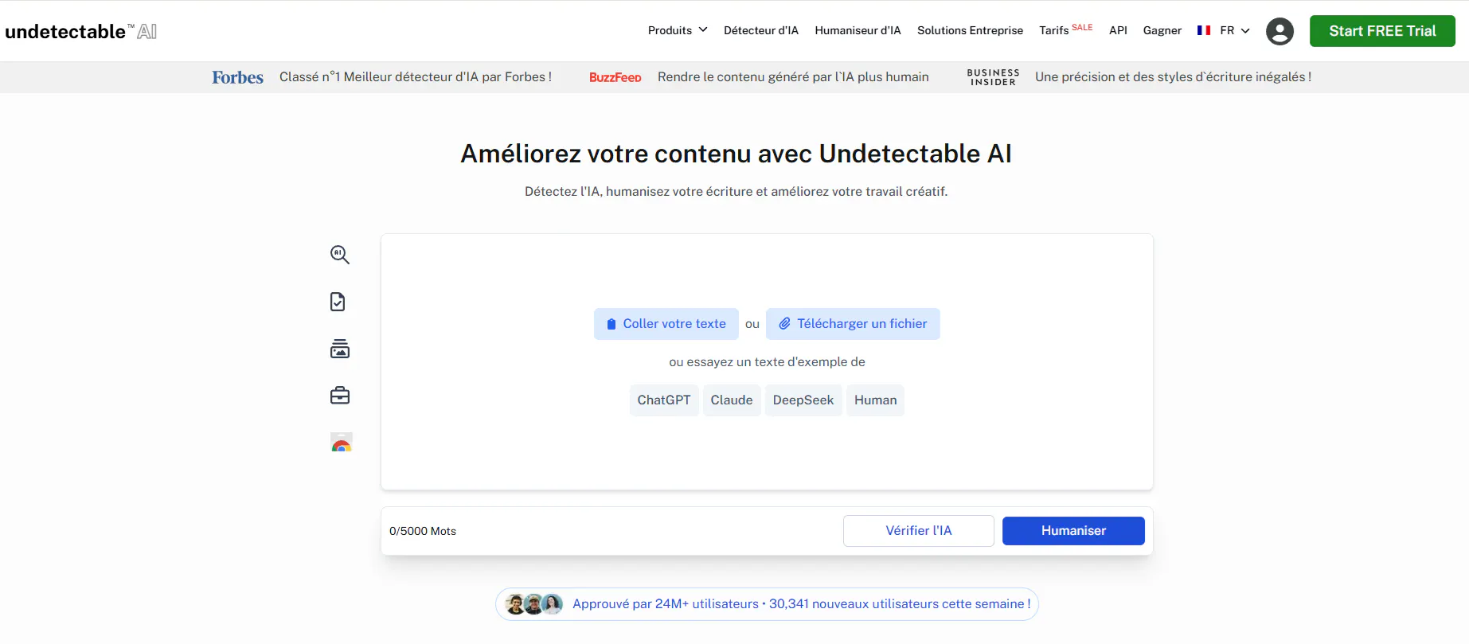Click the blue Humaniser button
Viewport: 1469px width, 644px height.
pyautogui.click(x=1073, y=531)
